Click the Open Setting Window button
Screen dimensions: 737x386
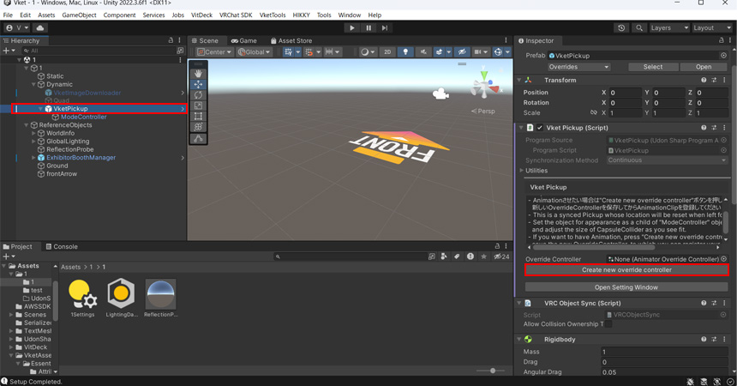pos(626,287)
